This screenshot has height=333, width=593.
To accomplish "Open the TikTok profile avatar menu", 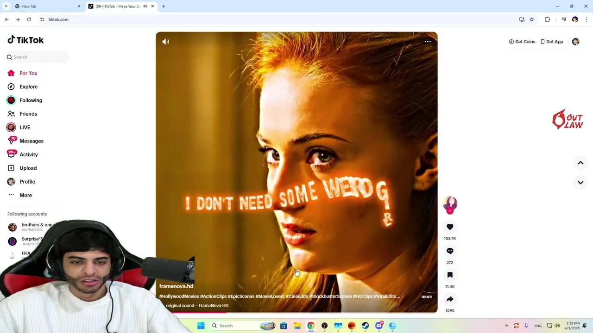I will (575, 42).
